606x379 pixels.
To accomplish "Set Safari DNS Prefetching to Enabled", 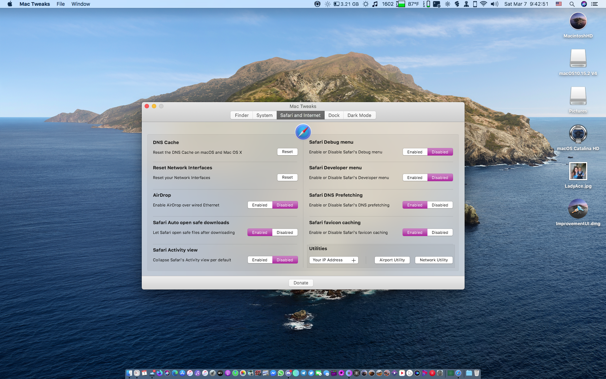I will pyautogui.click(x=415, y=205).
